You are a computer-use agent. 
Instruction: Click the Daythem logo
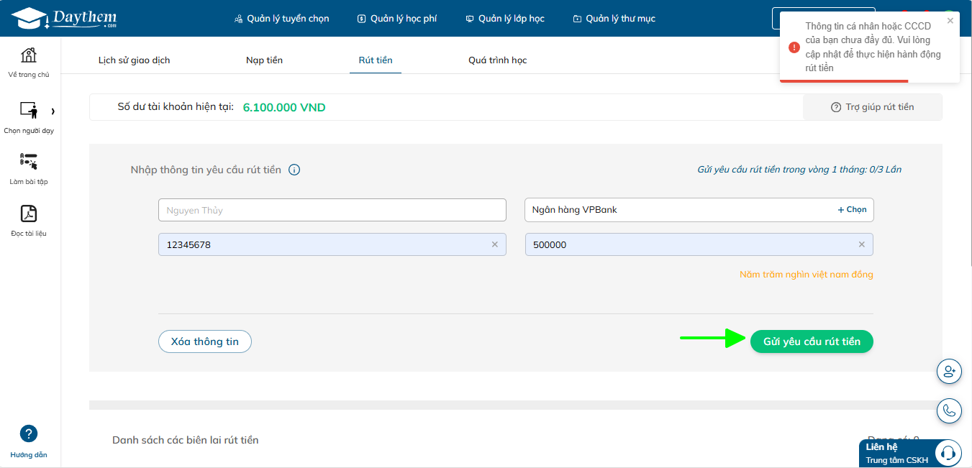pos(64,18)
